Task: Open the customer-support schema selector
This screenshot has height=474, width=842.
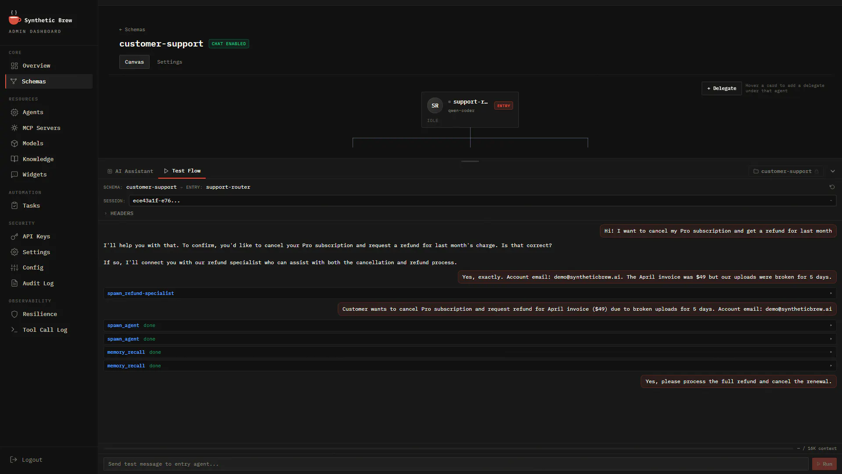Action: click(785, 172)
